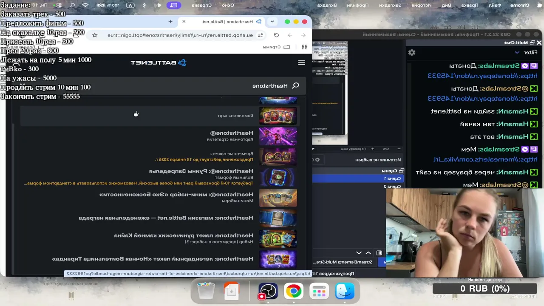Open Spotlight search in the menu bar

point(72,5)
